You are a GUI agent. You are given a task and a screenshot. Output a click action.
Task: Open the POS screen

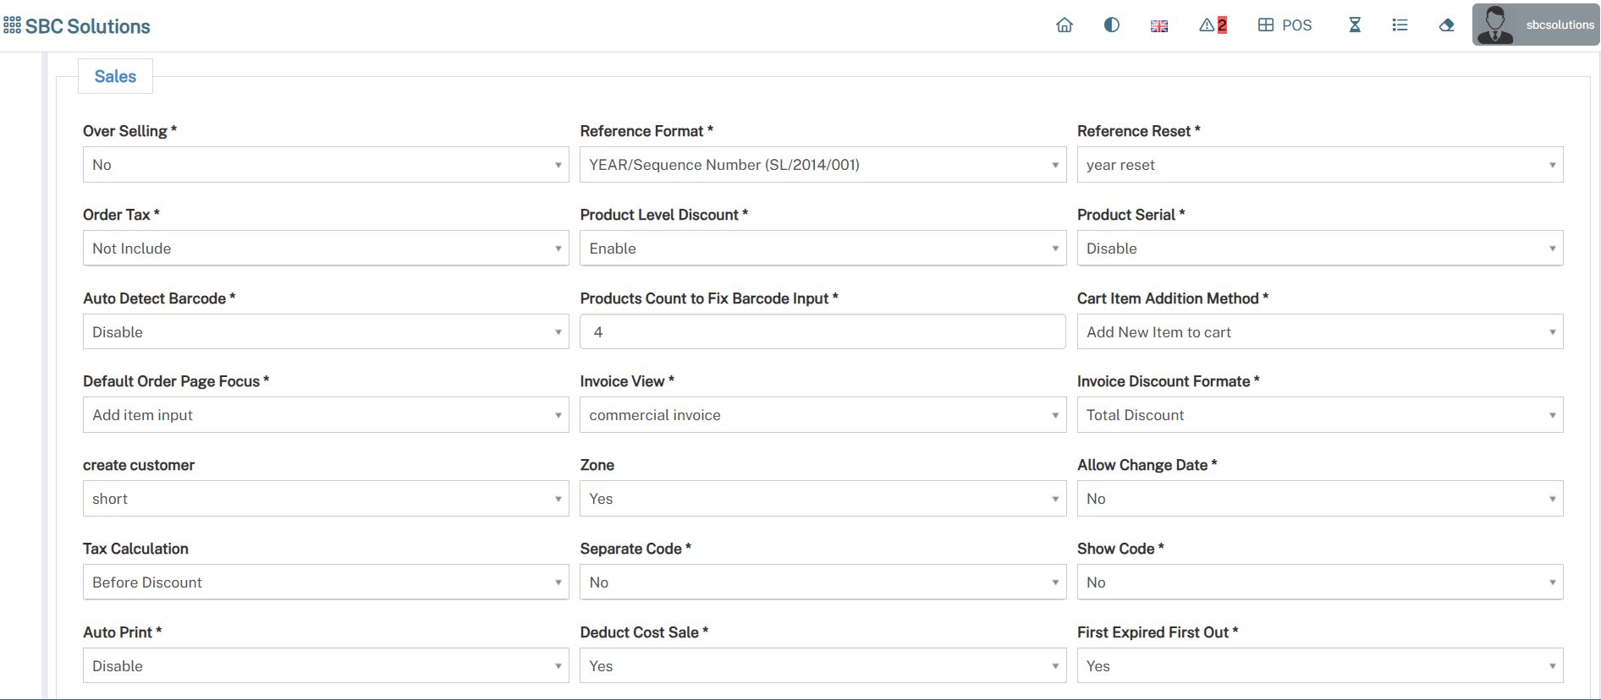click(1285, 25)
